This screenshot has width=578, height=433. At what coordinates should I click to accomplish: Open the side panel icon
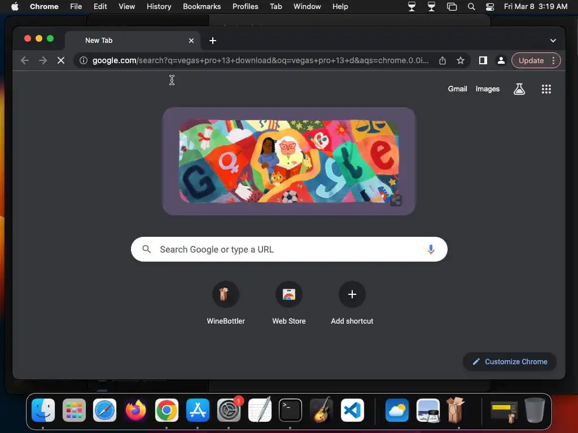click(x=483, y=60)
